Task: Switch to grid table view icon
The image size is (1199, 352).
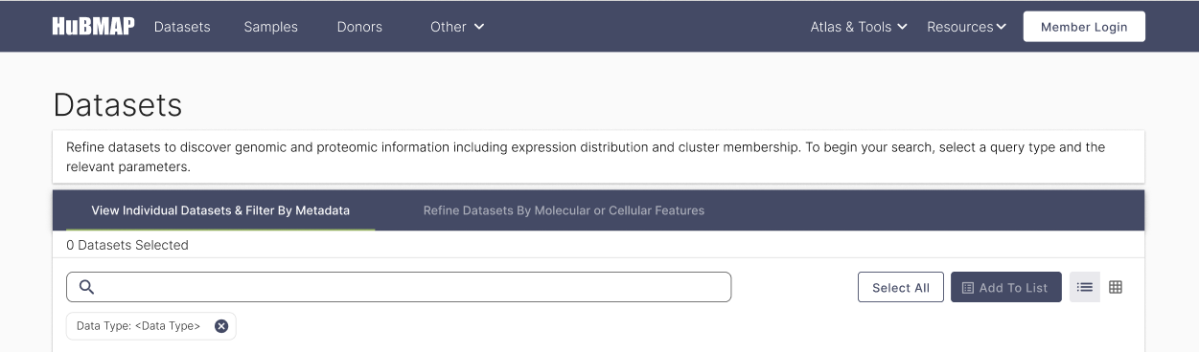Action: point(1116,287)
